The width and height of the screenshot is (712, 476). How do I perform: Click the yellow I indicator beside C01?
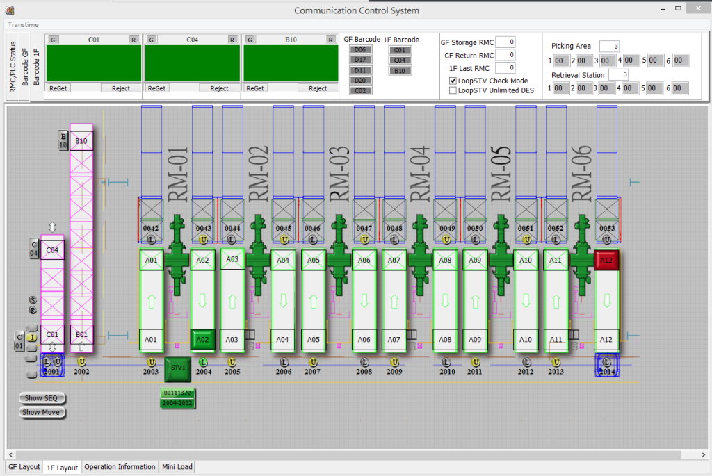click(x=31, y=337)
